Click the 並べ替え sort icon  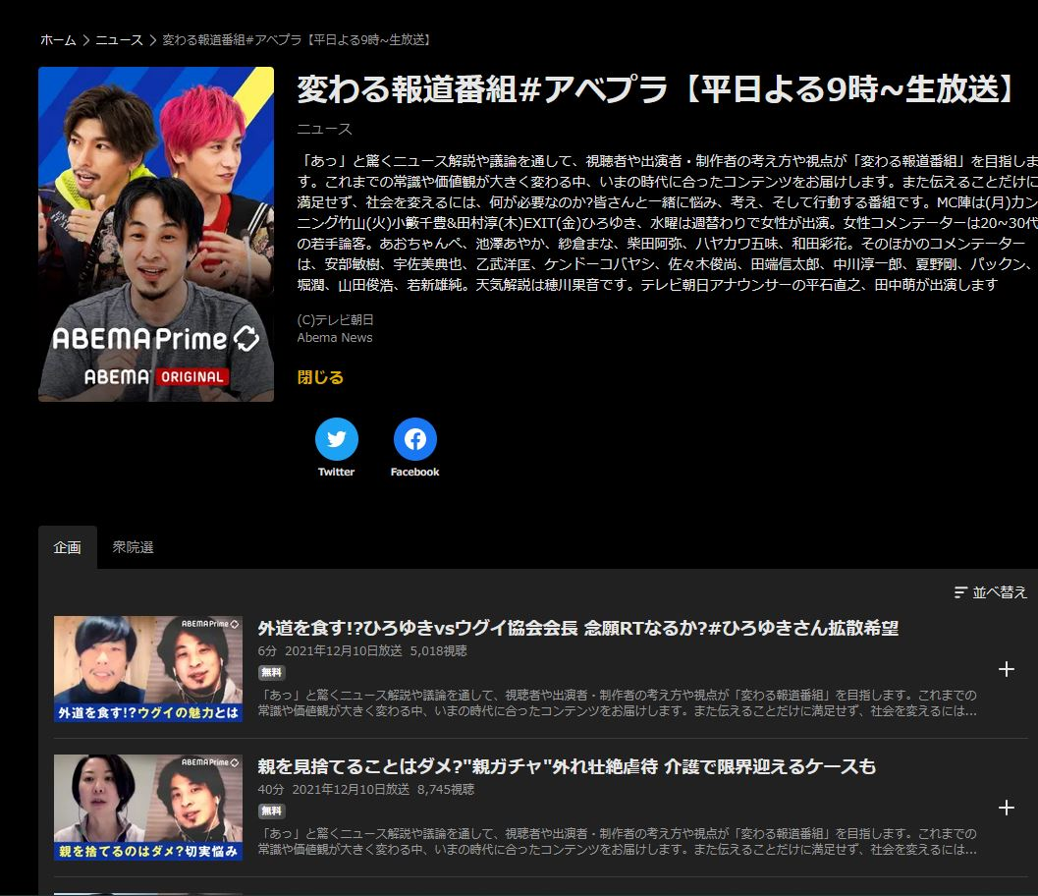pyautogui.click(x=961, y=592)
